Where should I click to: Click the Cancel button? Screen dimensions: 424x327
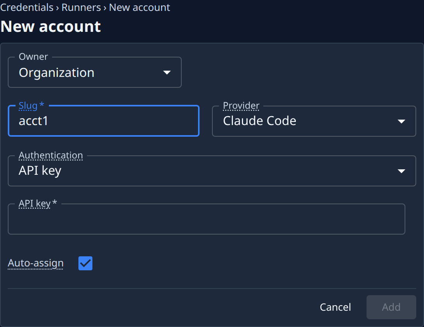point(335,307)
